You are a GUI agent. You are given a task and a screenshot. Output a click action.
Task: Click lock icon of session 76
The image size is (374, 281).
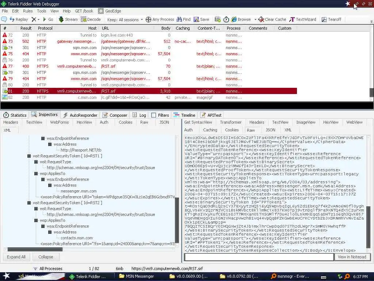click(x=5, y=60)
